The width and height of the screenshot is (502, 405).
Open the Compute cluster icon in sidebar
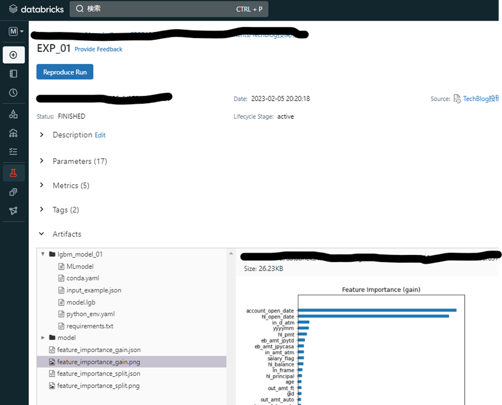(x=14, y=133)
